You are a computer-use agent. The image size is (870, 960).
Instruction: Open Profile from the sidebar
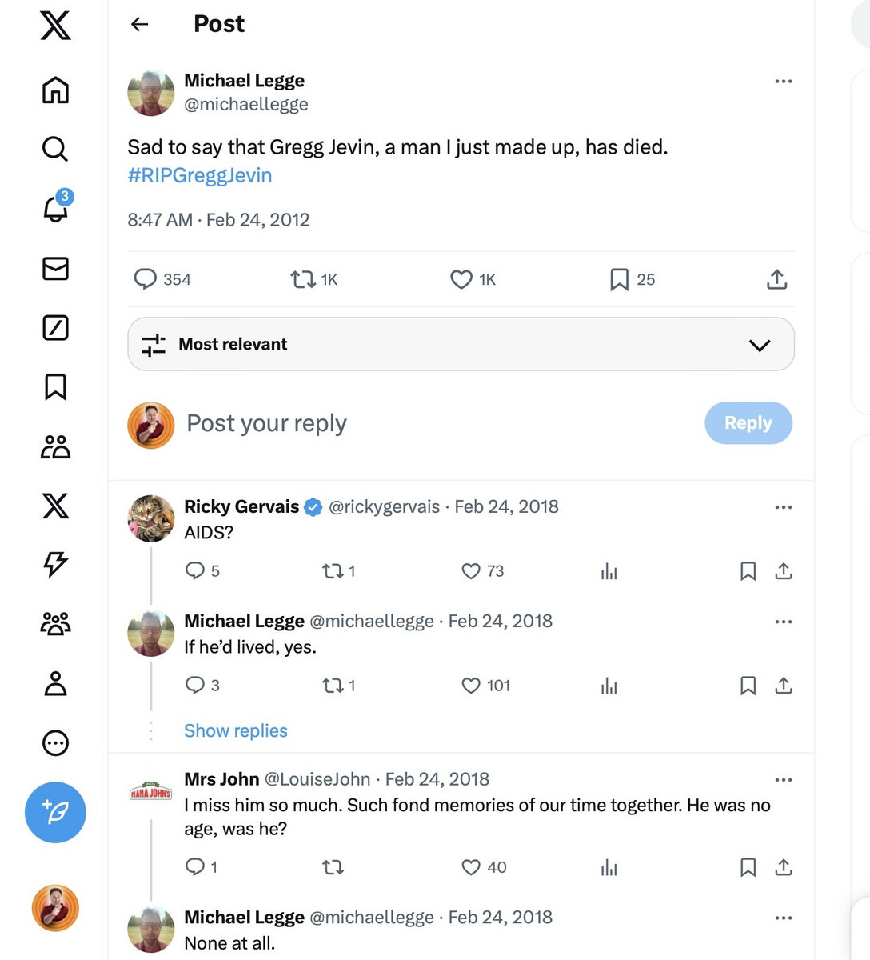coord(55,683)
